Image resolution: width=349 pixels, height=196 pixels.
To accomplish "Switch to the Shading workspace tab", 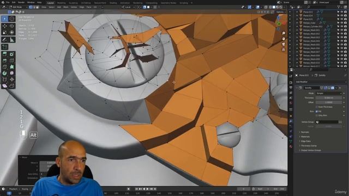I will 113,3.
